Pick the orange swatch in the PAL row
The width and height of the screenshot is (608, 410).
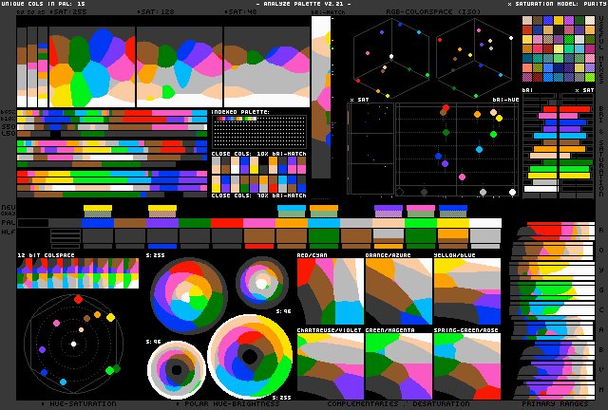point(292,223)
